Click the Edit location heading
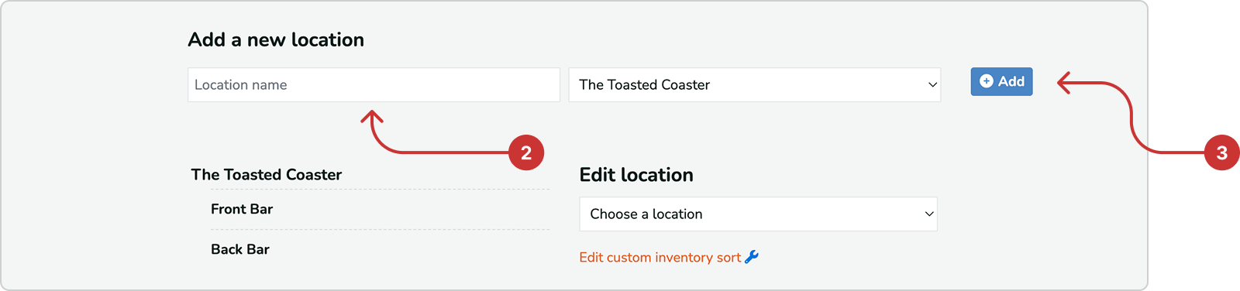Image resolution: width=1240 pixels, height=291 pixels. [636, 175]
